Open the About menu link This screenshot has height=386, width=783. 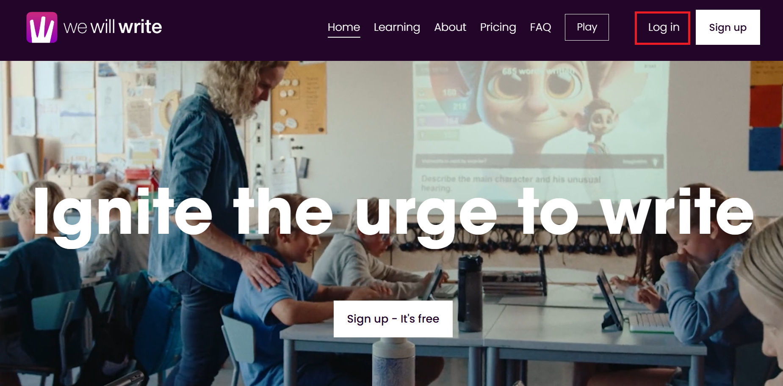[x=450, y=27]
